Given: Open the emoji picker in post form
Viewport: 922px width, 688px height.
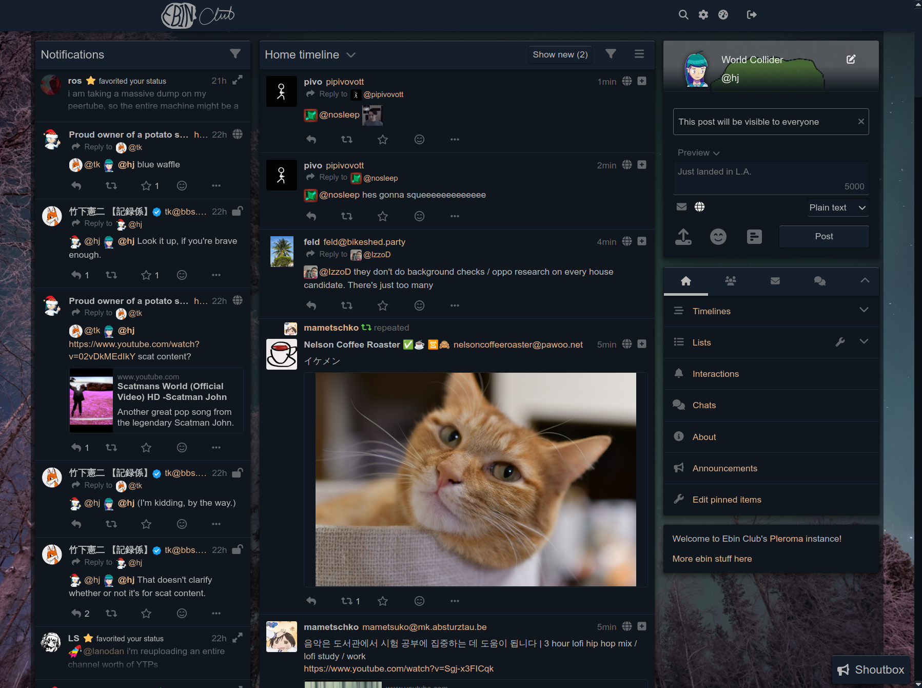Looking at the screenshot, I should (x=718, y=237).
